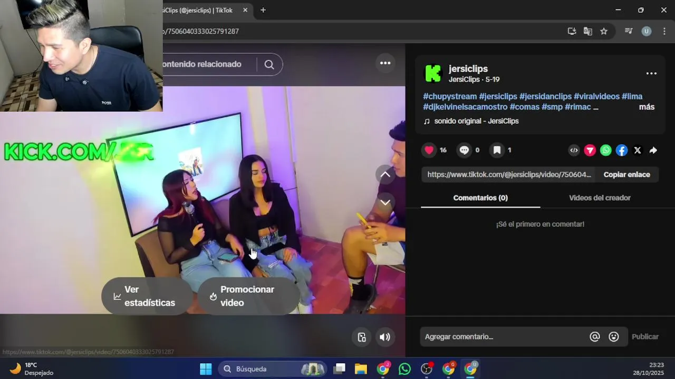Share the video to WhatsApp
The image size is (675, 379).
click(x=606, y=151)
